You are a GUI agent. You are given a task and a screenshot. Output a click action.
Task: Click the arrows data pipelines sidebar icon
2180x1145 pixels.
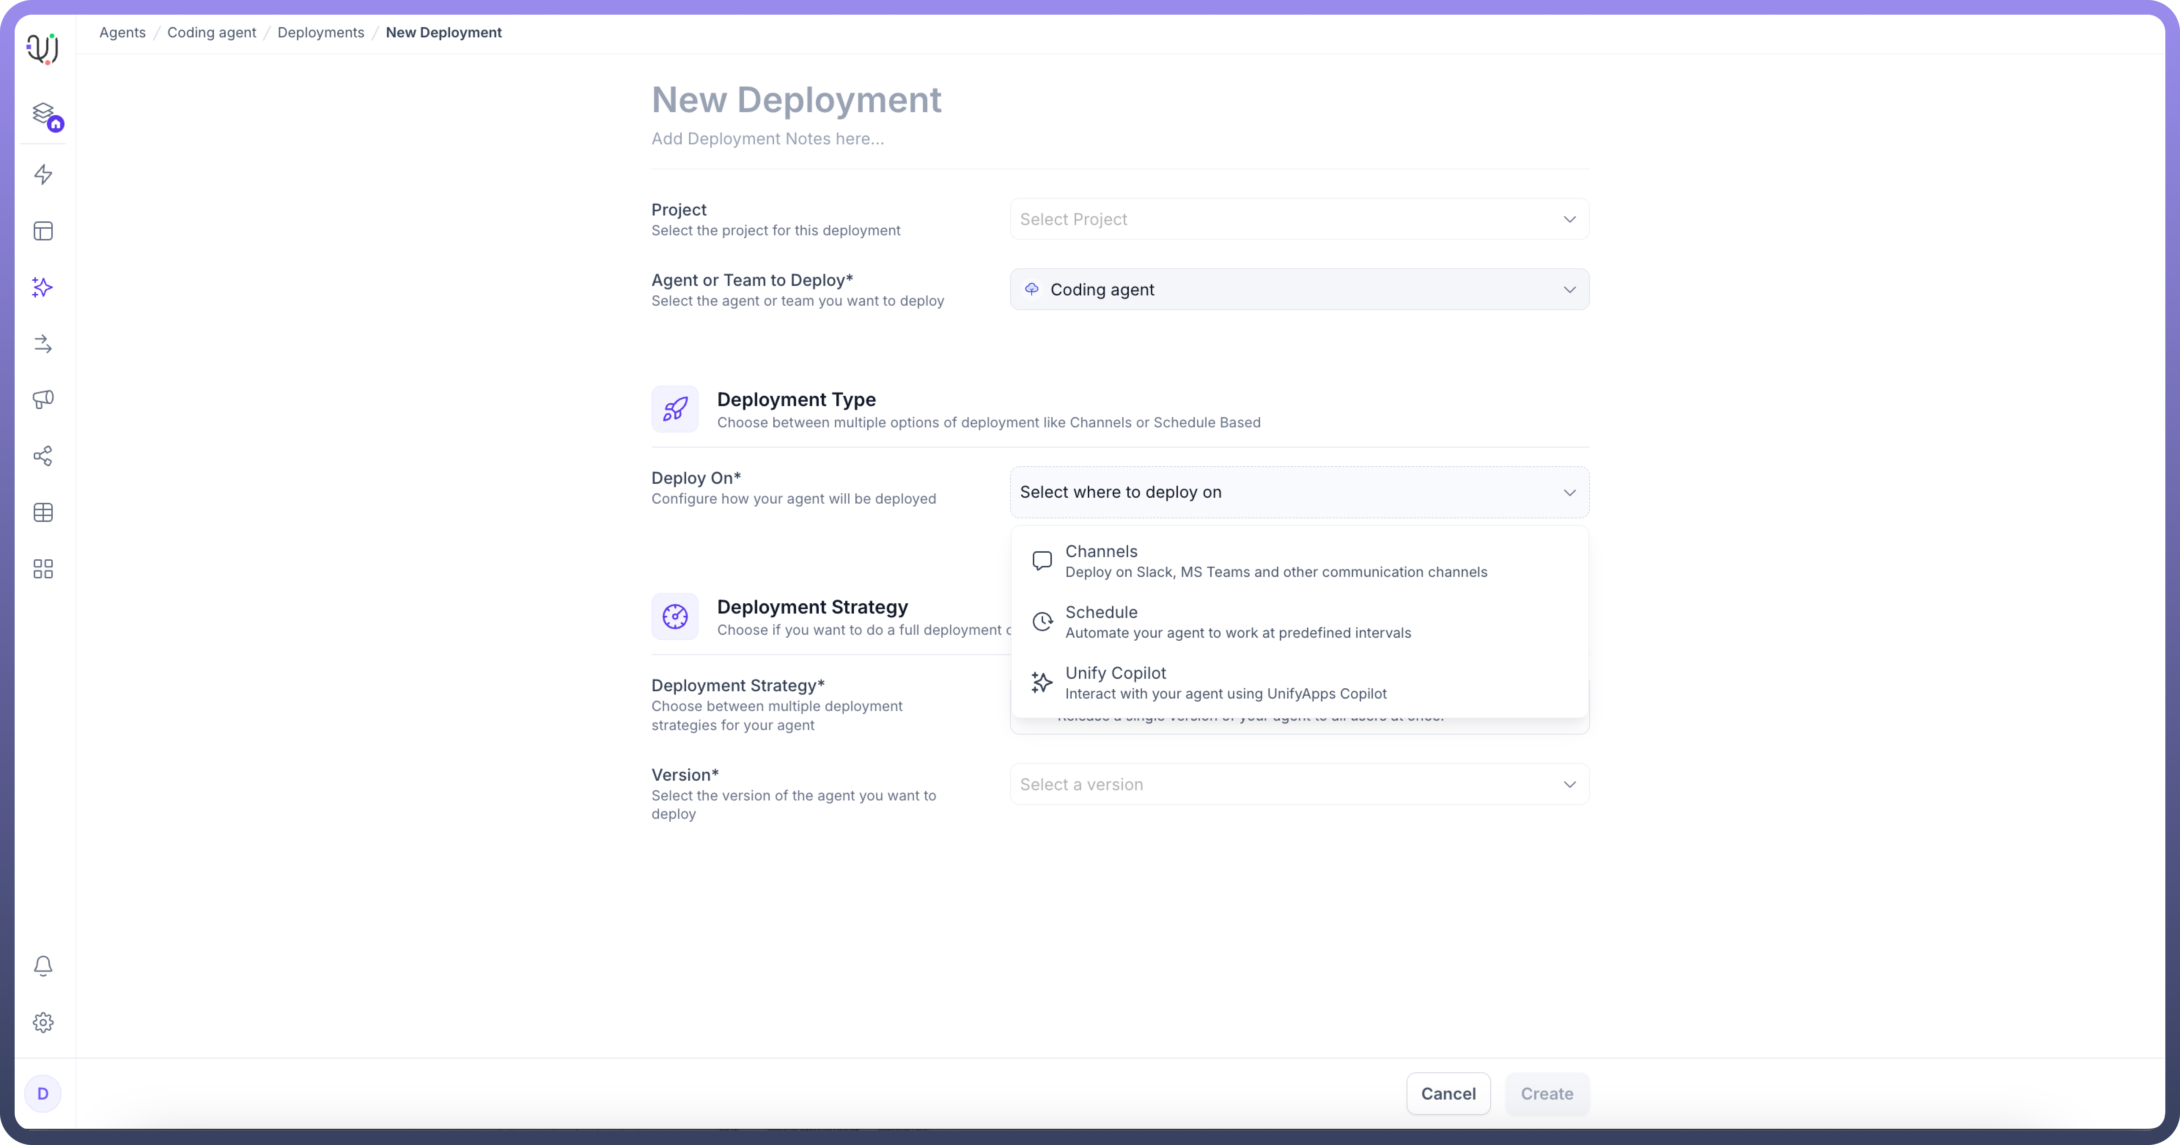43,345
